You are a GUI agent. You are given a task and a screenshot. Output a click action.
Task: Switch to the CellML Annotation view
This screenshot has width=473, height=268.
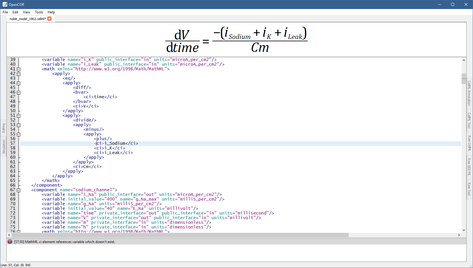point(469,93)
